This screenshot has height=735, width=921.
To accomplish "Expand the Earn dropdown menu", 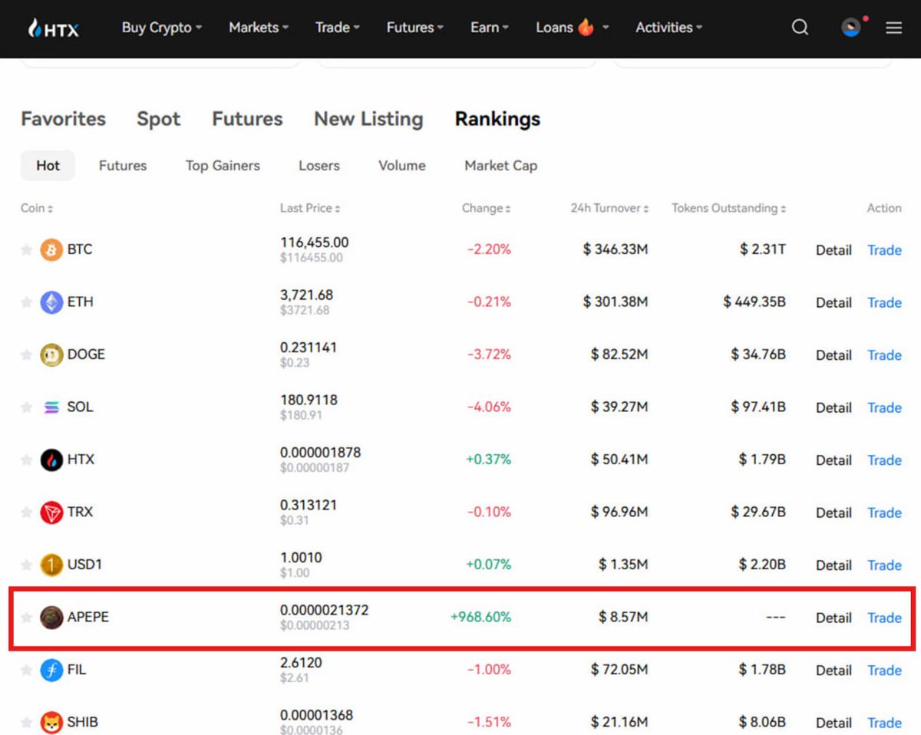I will 490,28.
